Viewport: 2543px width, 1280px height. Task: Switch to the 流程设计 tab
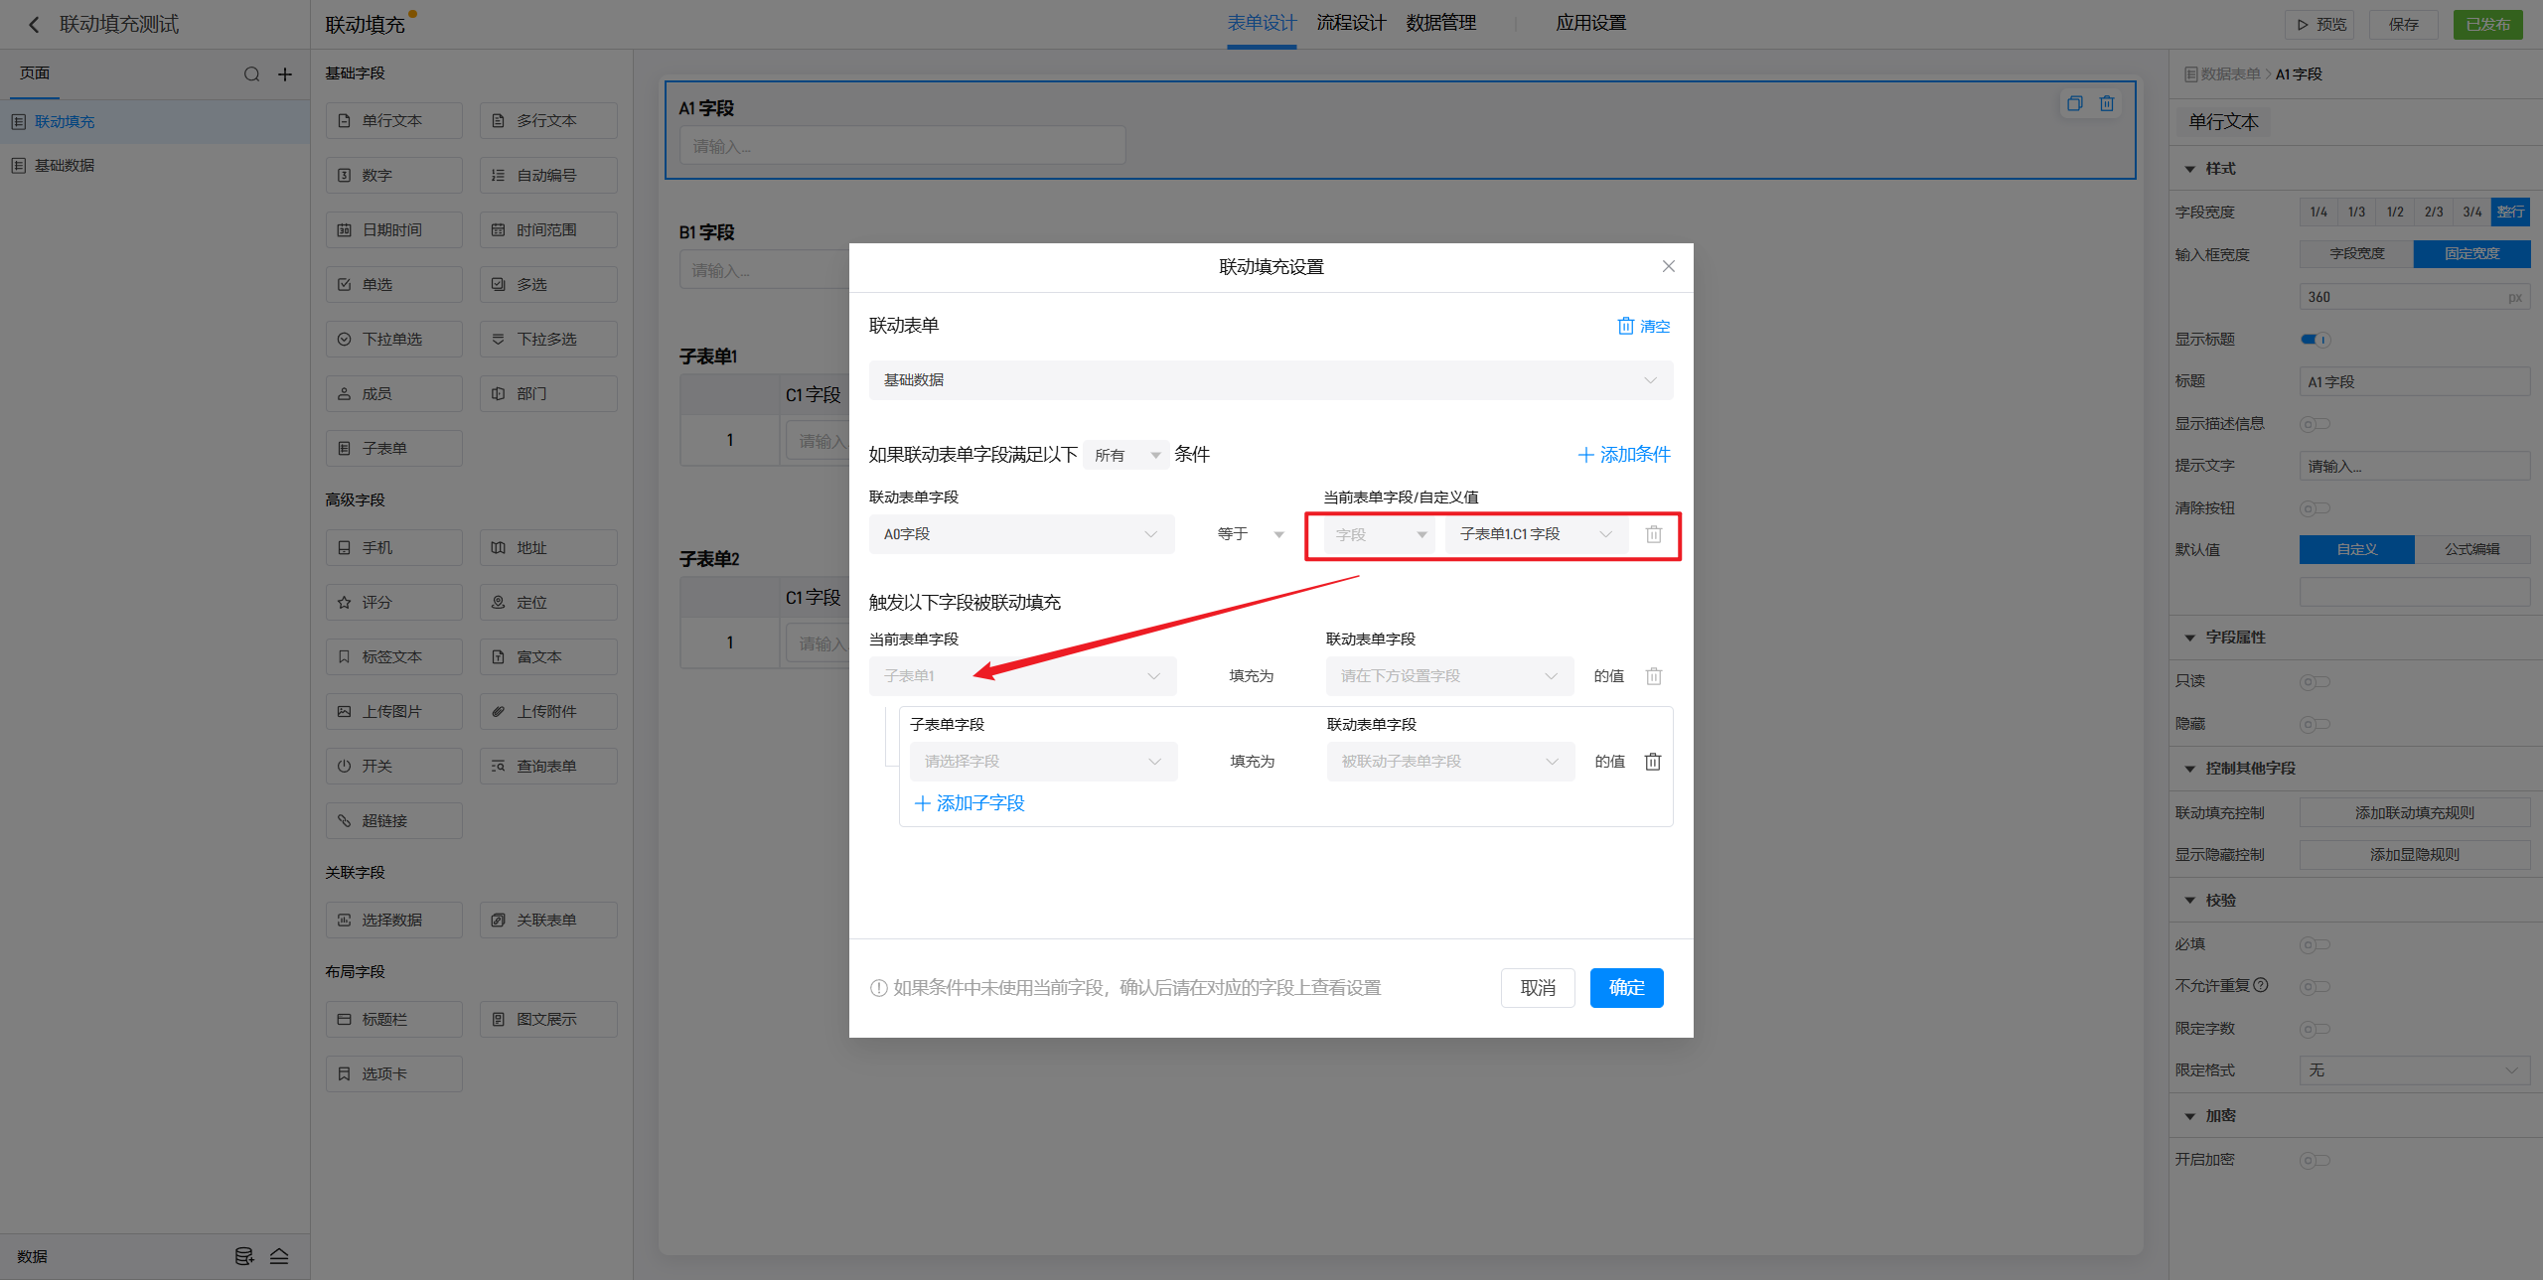(1350, 23)
